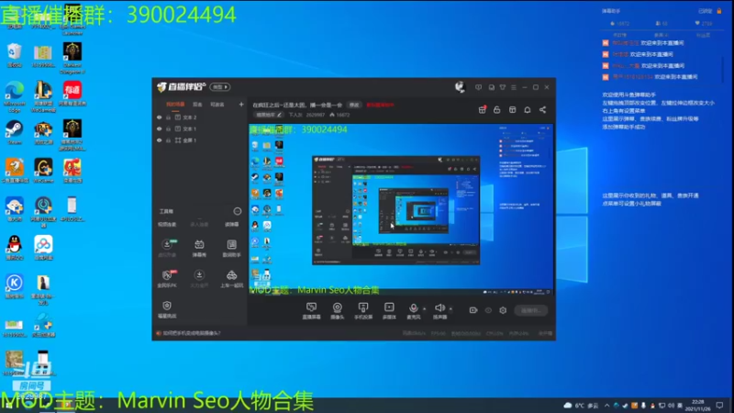Open QQ penguin desktop icon
734x413 pixels.
[x=15, y=248]
